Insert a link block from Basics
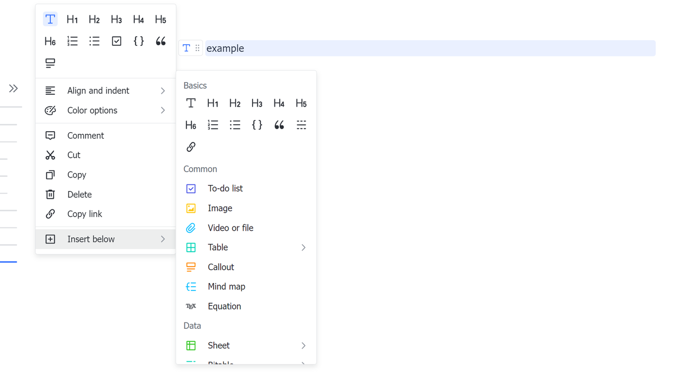682x372 pixels. coord(191,147)
